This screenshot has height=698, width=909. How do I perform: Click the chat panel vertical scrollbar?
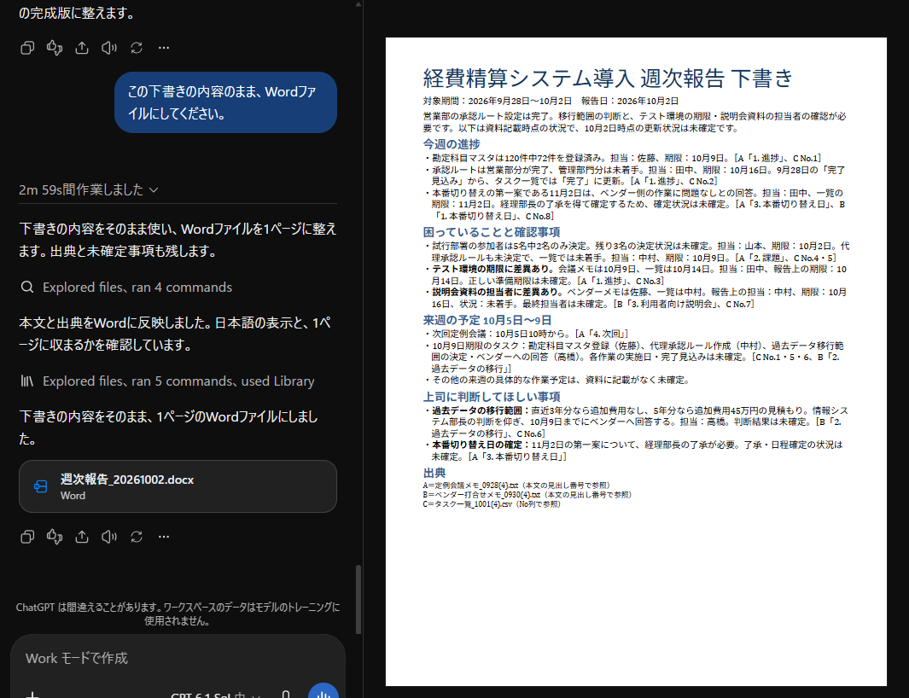358,600
